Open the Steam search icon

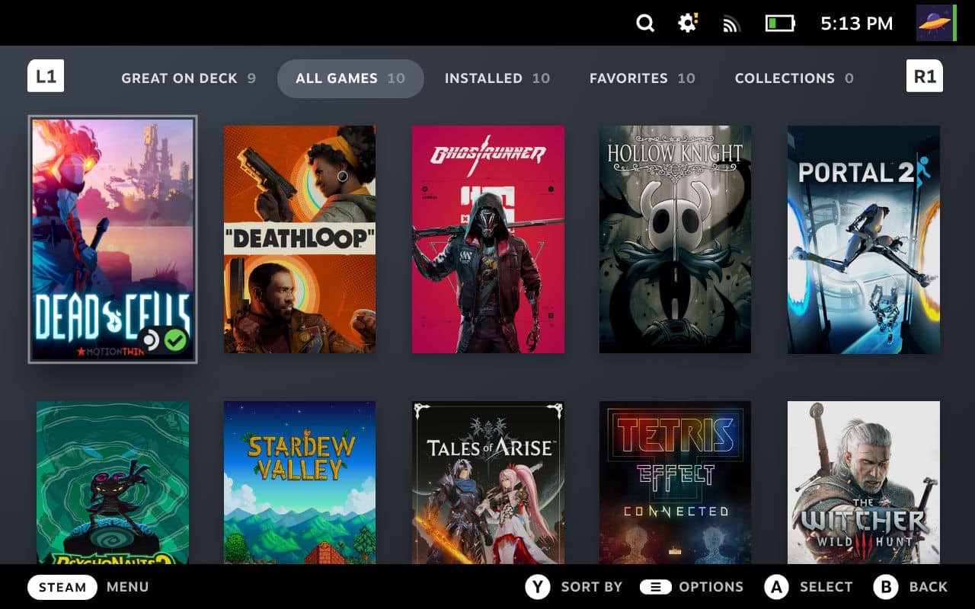coord(645,23)
